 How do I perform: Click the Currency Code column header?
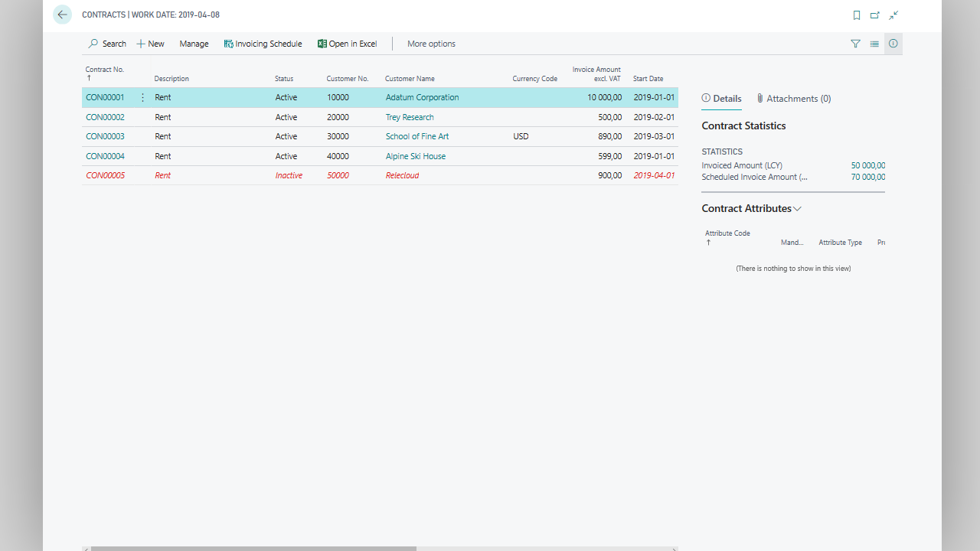coord(535,79)
